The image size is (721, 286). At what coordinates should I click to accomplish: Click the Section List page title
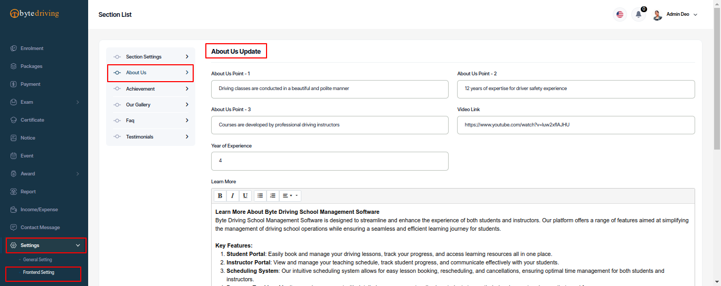[x=115, y=15]
